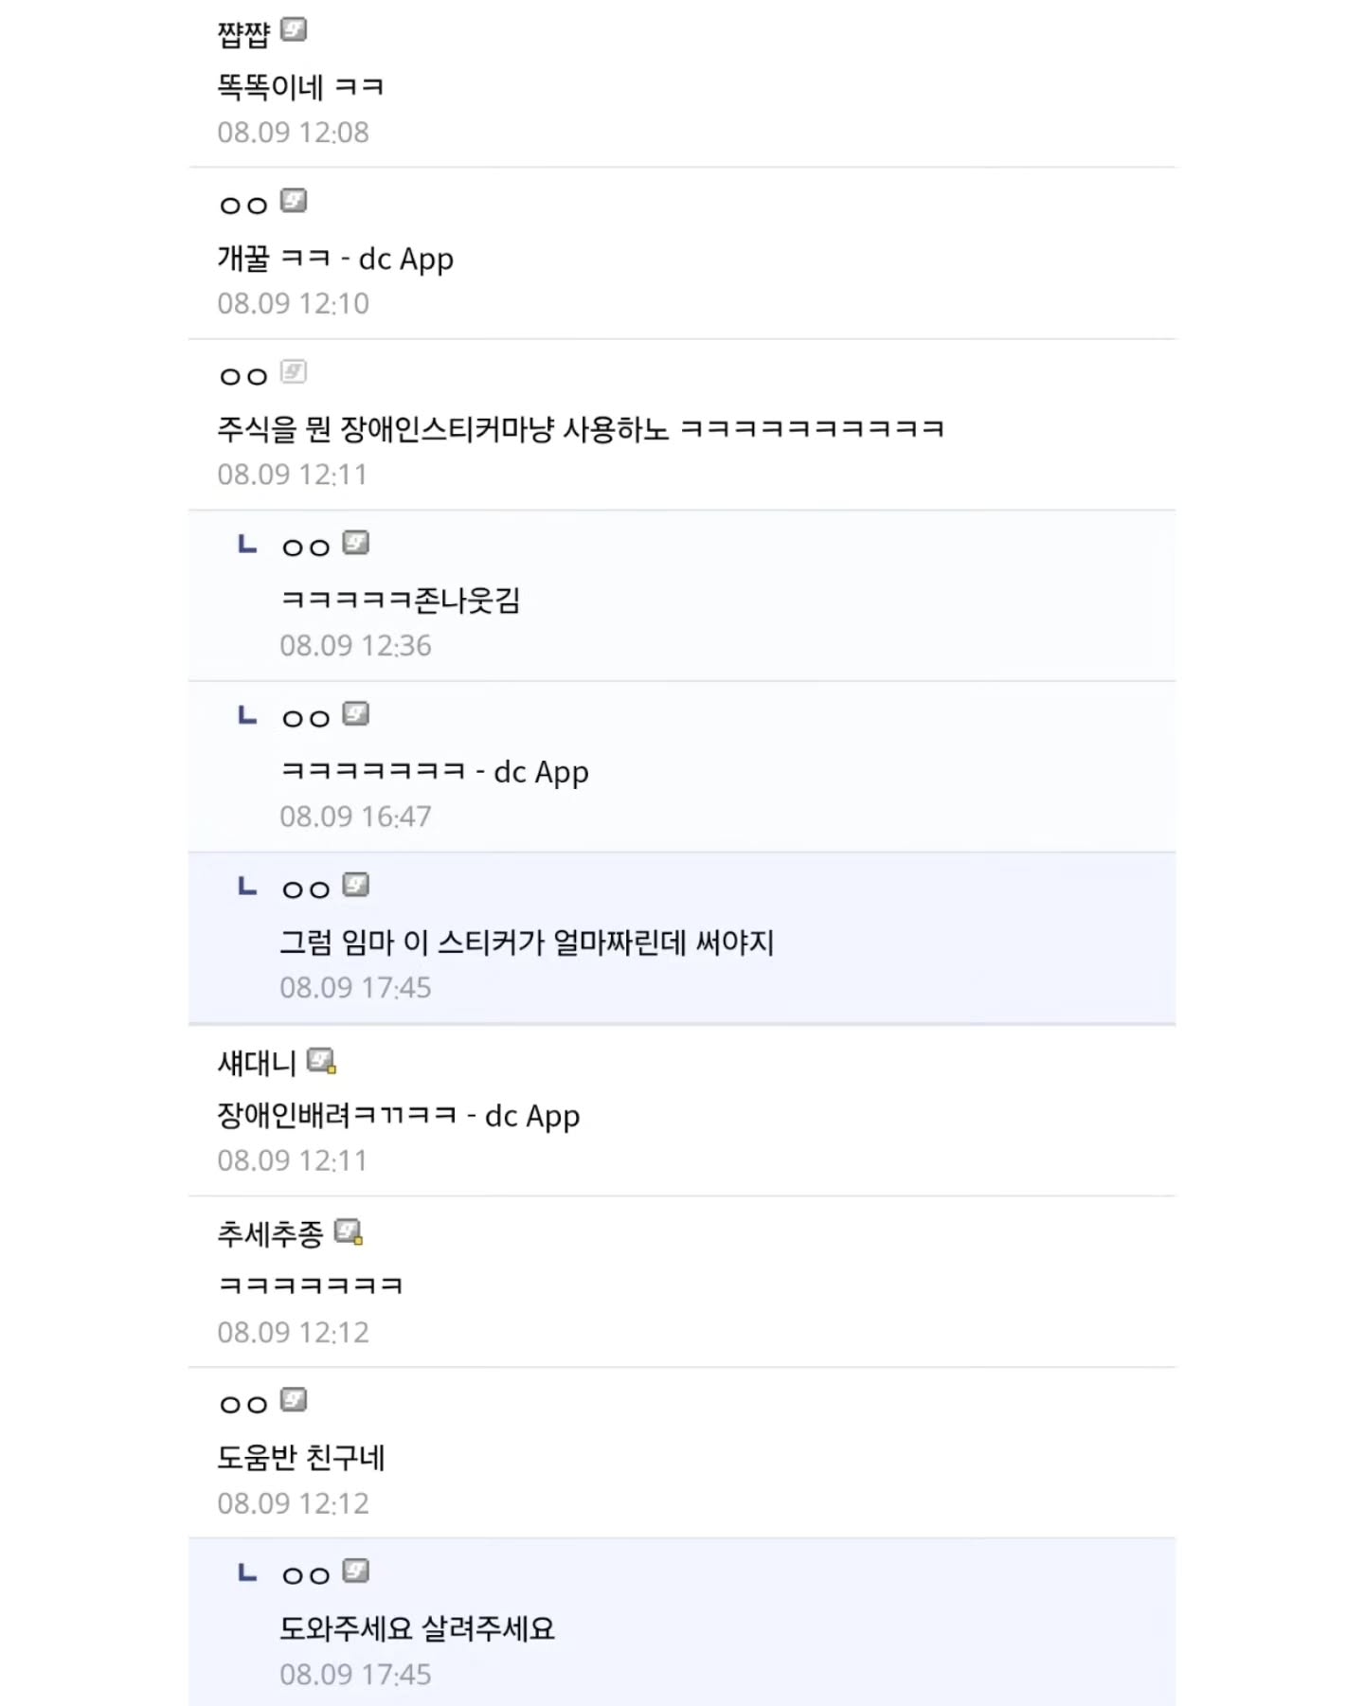Image resolution: width=1364 pixels, height=1706 pixels.
Task: Open the gallog icon next to 섀대니
Action: click(x=322, y=1061)
